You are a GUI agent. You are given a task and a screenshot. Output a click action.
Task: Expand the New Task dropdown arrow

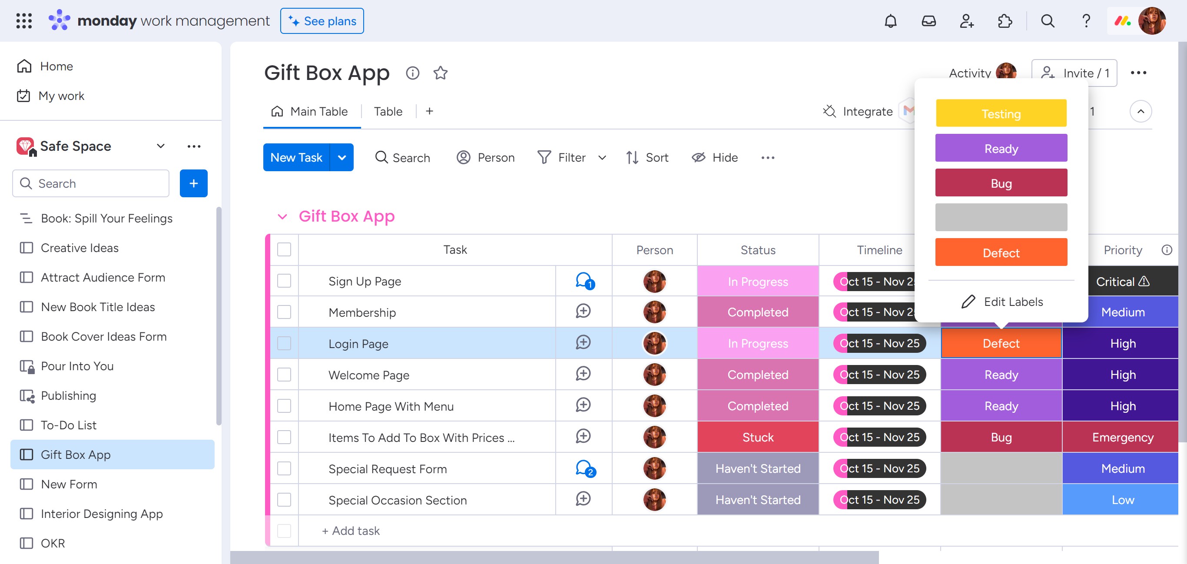click(342, 158)
